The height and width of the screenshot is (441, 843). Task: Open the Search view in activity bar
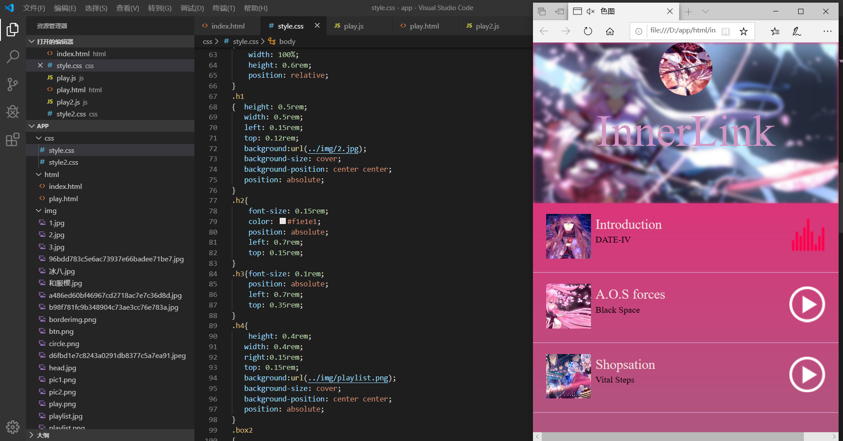click(x=13, y=56)
